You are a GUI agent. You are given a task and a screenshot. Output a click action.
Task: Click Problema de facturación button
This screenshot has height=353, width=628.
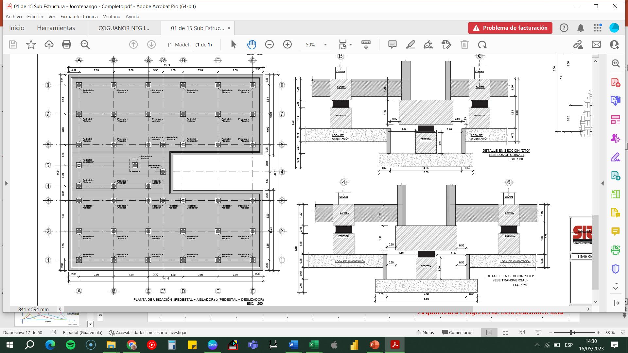coord(510,28)
